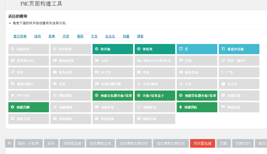Screen dimensions: 267x154
Task: Filter modules by 社会化 category
Action: (110, 36)
